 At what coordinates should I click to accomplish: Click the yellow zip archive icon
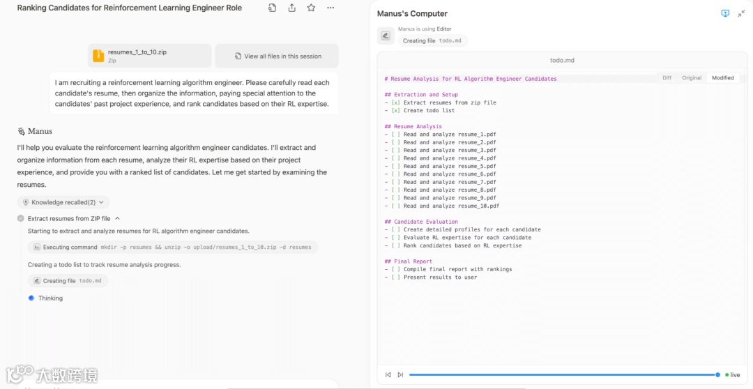point(98,56)
